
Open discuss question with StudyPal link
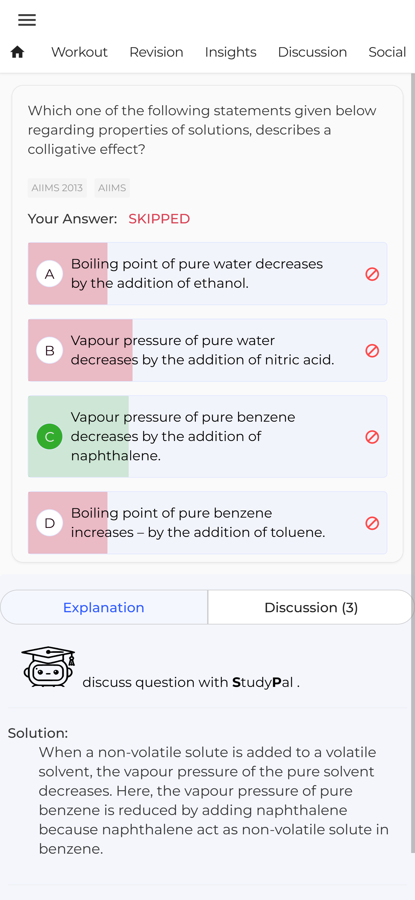point(191,682)
